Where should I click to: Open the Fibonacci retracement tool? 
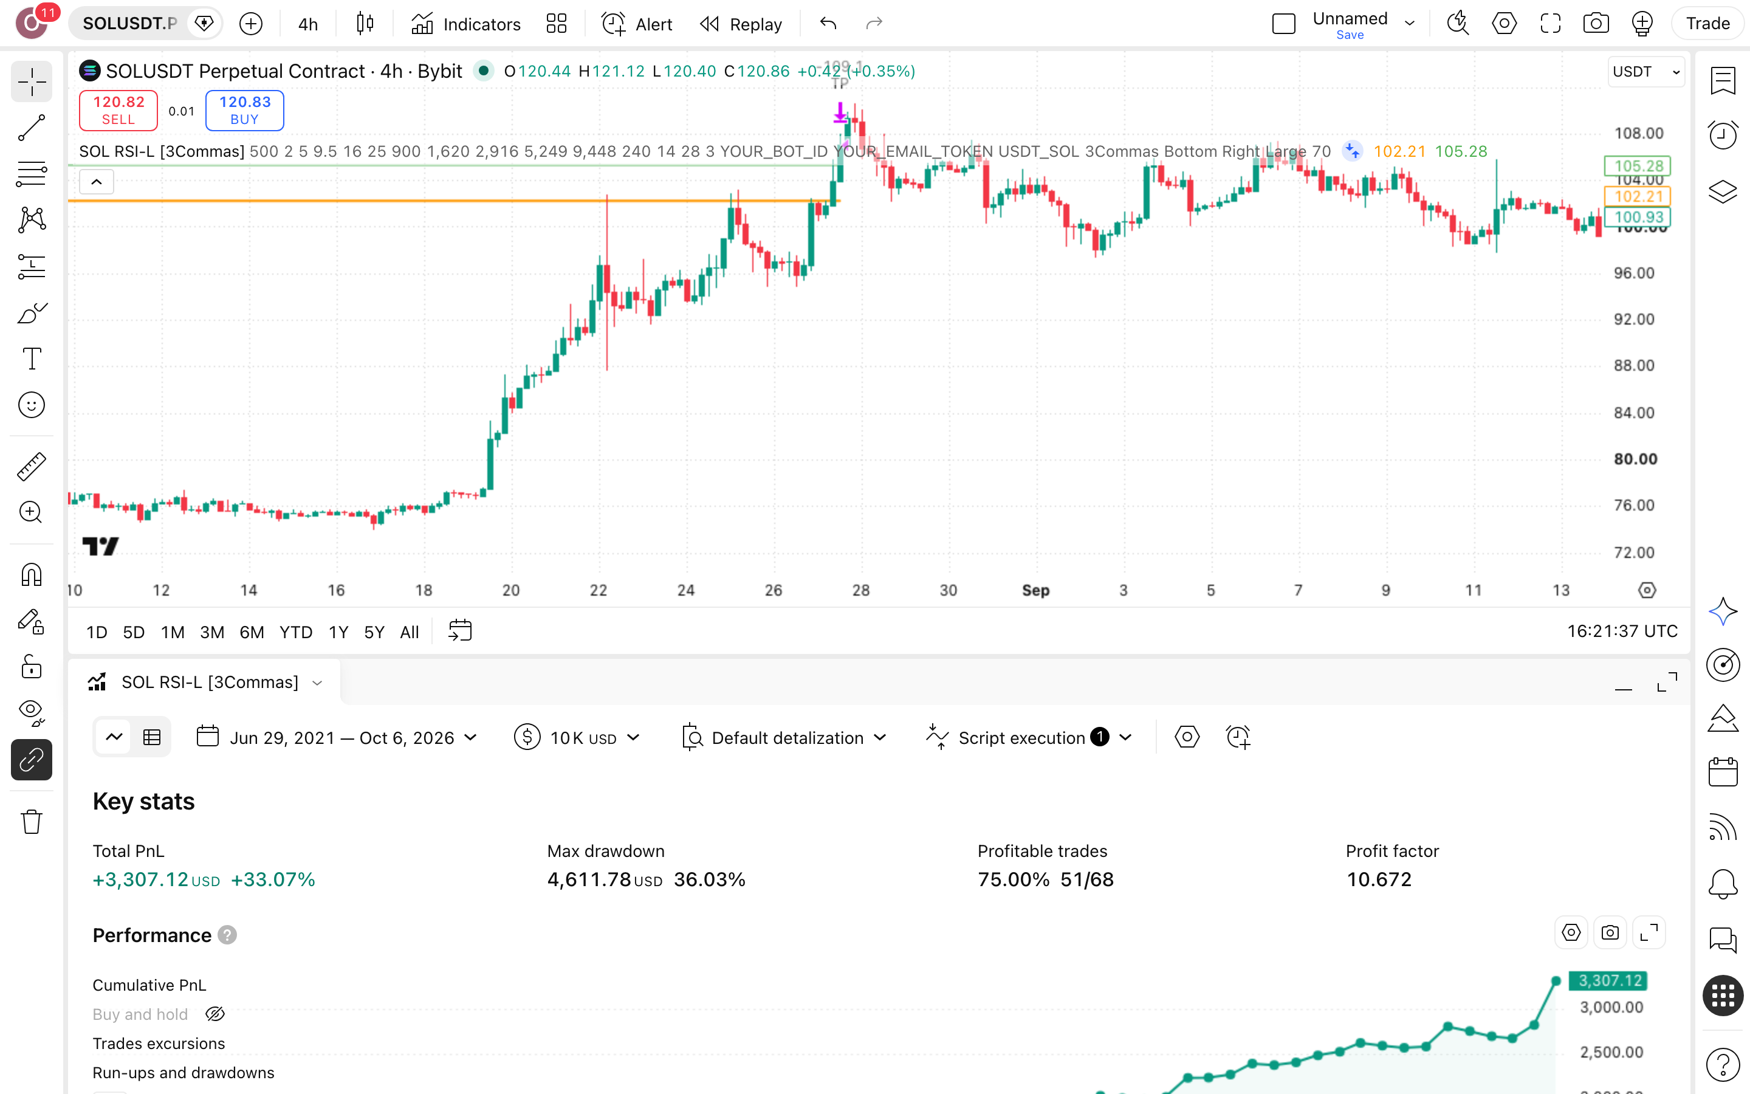pyautogui.click(x=31, y=174)
